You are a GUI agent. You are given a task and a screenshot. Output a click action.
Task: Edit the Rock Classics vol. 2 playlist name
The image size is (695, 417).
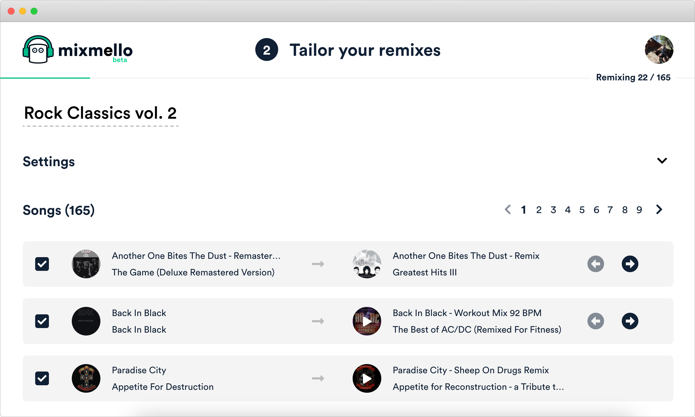click(x=100, y=113)
